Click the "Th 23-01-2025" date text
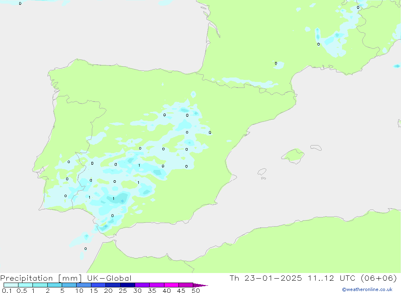This screenshot has width=401, height=293. (266, 278)
